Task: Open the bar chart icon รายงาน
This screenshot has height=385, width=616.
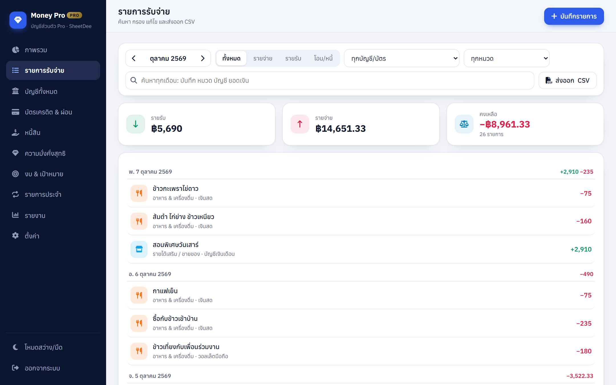Action: click(15, 215)
